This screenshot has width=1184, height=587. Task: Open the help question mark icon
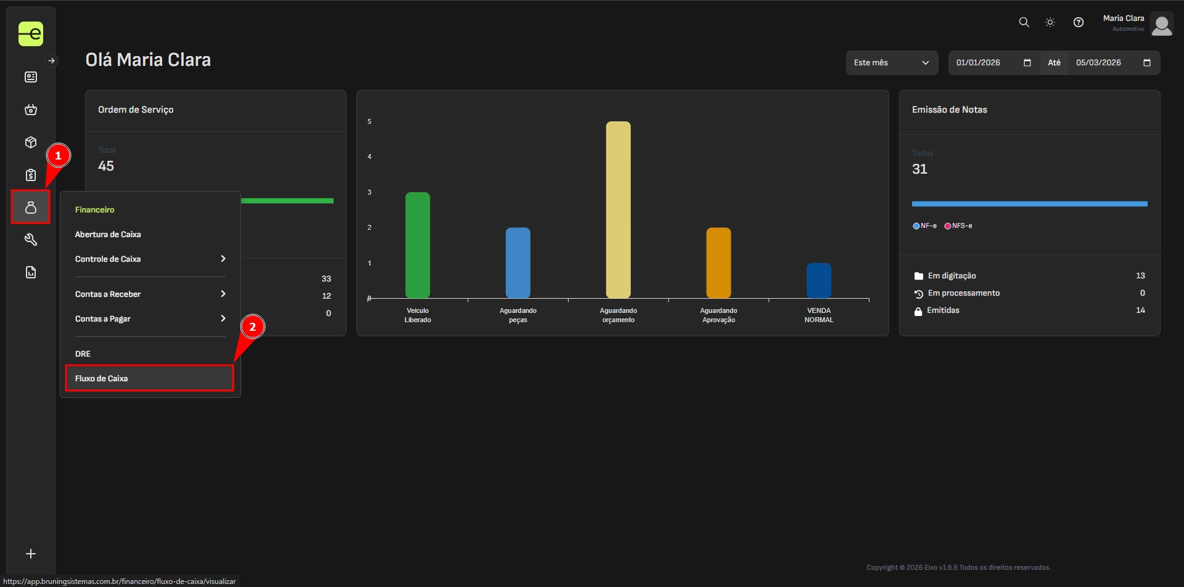(1078, 22)
